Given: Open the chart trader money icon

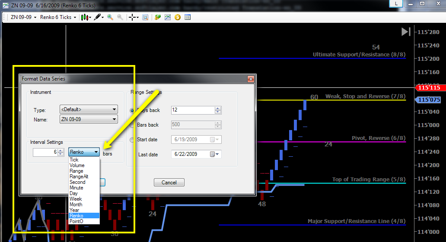Looking at the screenshot, I should pyautogui.click(x=158, y=17).
